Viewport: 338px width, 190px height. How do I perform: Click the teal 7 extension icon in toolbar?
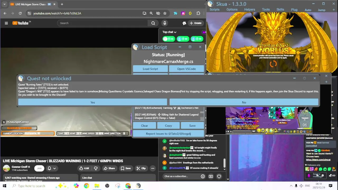[175, 13]
